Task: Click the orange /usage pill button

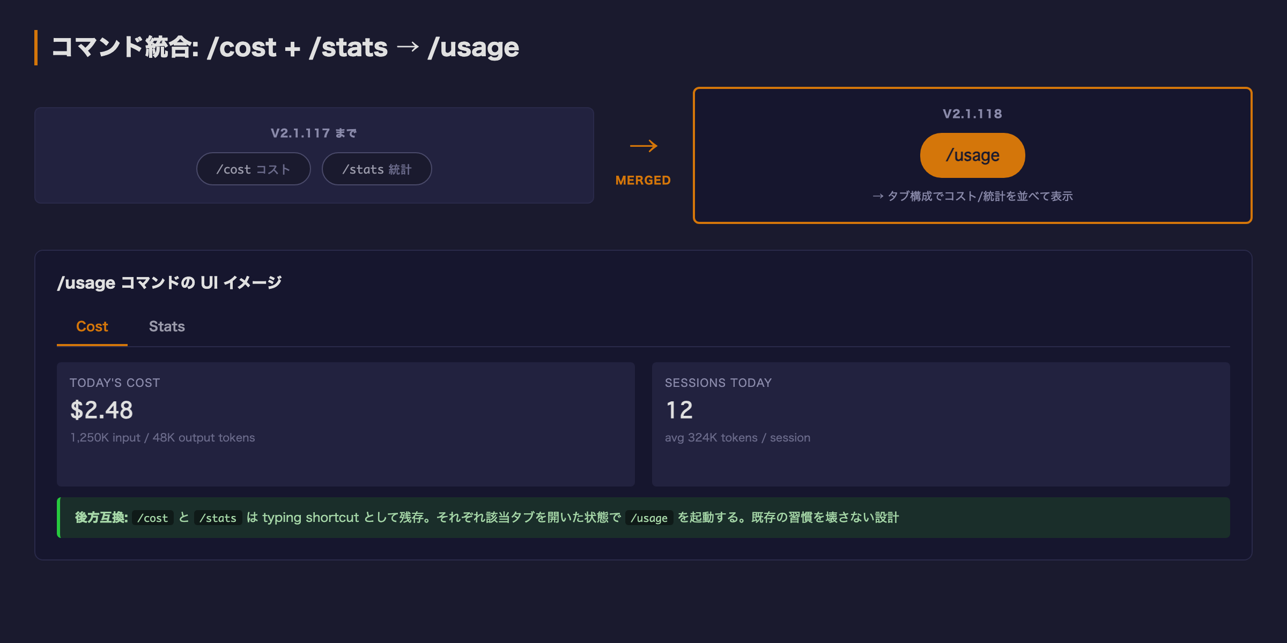Action: pyautogui.click(x=972, y=155)
